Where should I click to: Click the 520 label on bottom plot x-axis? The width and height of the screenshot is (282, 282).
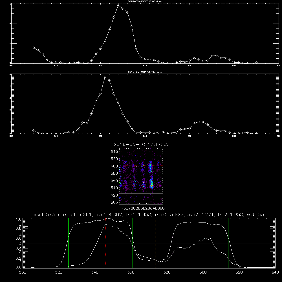(x=59, y=272)
